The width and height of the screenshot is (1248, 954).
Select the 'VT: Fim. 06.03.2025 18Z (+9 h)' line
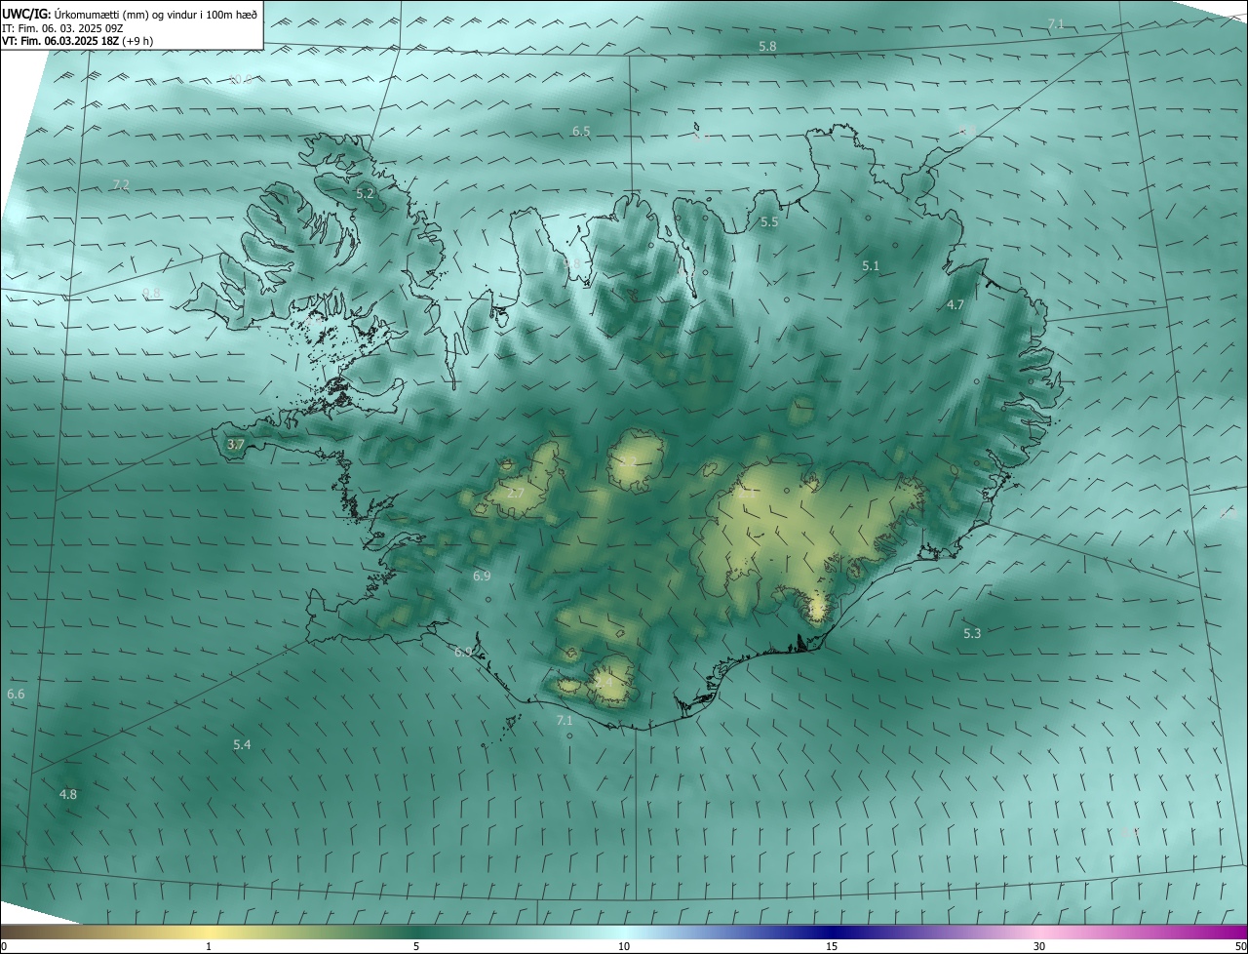coord(77,41)
